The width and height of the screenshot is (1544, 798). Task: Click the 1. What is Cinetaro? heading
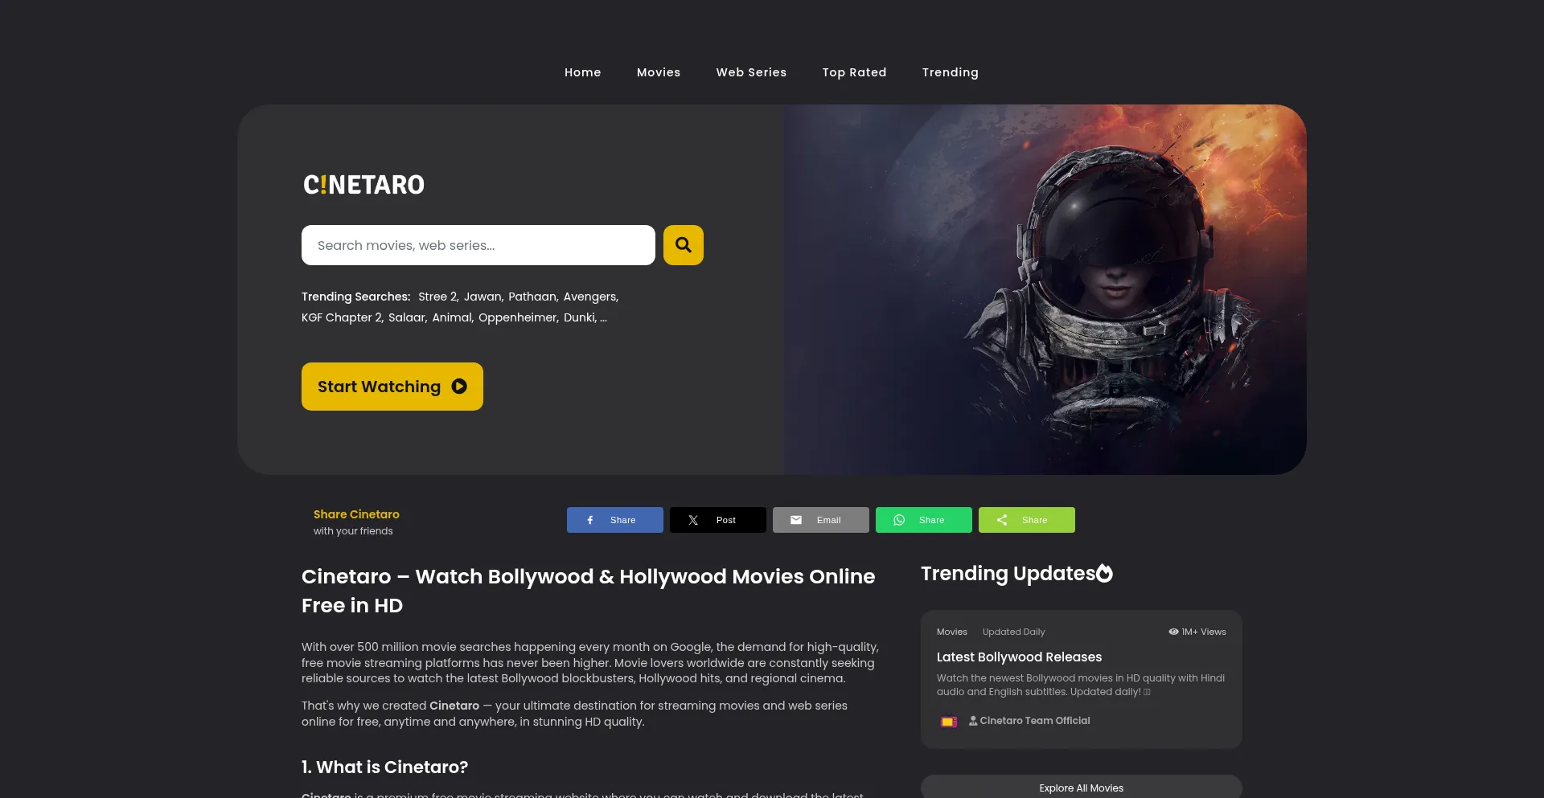(x=384, y=767)
